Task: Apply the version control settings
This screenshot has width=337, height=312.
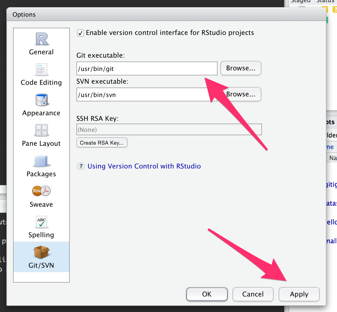Action: coord(299,294)
